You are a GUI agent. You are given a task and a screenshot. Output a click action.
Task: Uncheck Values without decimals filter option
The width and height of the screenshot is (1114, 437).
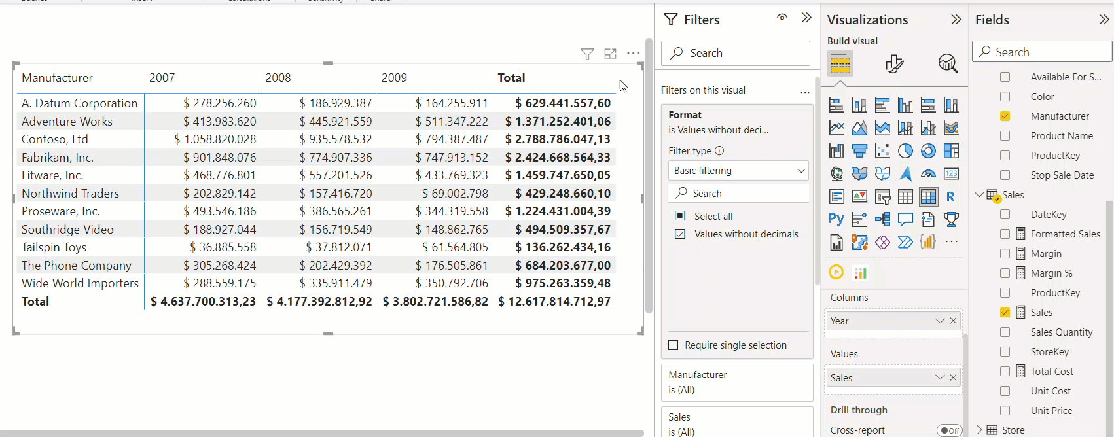[680, 234]
